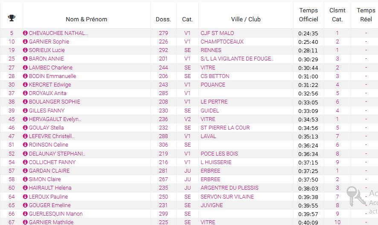The height and width of the screenshot is (225, 378).
Task: Sort by Temps Officiel column header
Action: point(308,14)
